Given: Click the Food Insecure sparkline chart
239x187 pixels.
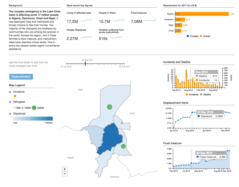Looking at the screenshot, I should point(150,20).
